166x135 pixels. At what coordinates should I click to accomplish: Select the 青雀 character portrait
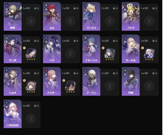(x=13, y=16)
